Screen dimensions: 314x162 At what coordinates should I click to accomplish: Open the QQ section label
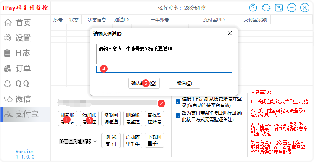[23, 84]
